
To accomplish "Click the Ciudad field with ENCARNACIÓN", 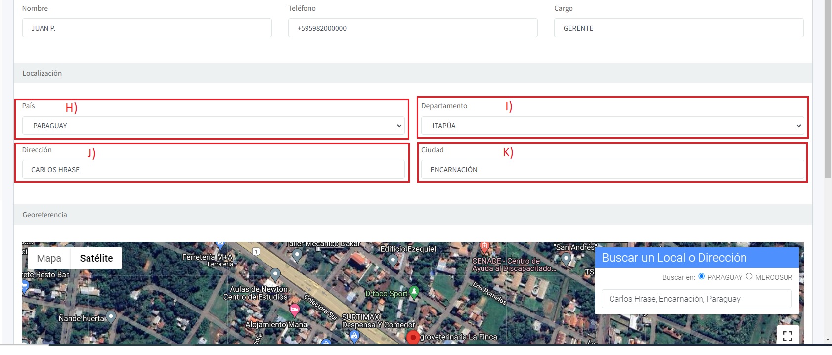I will 612,170.
